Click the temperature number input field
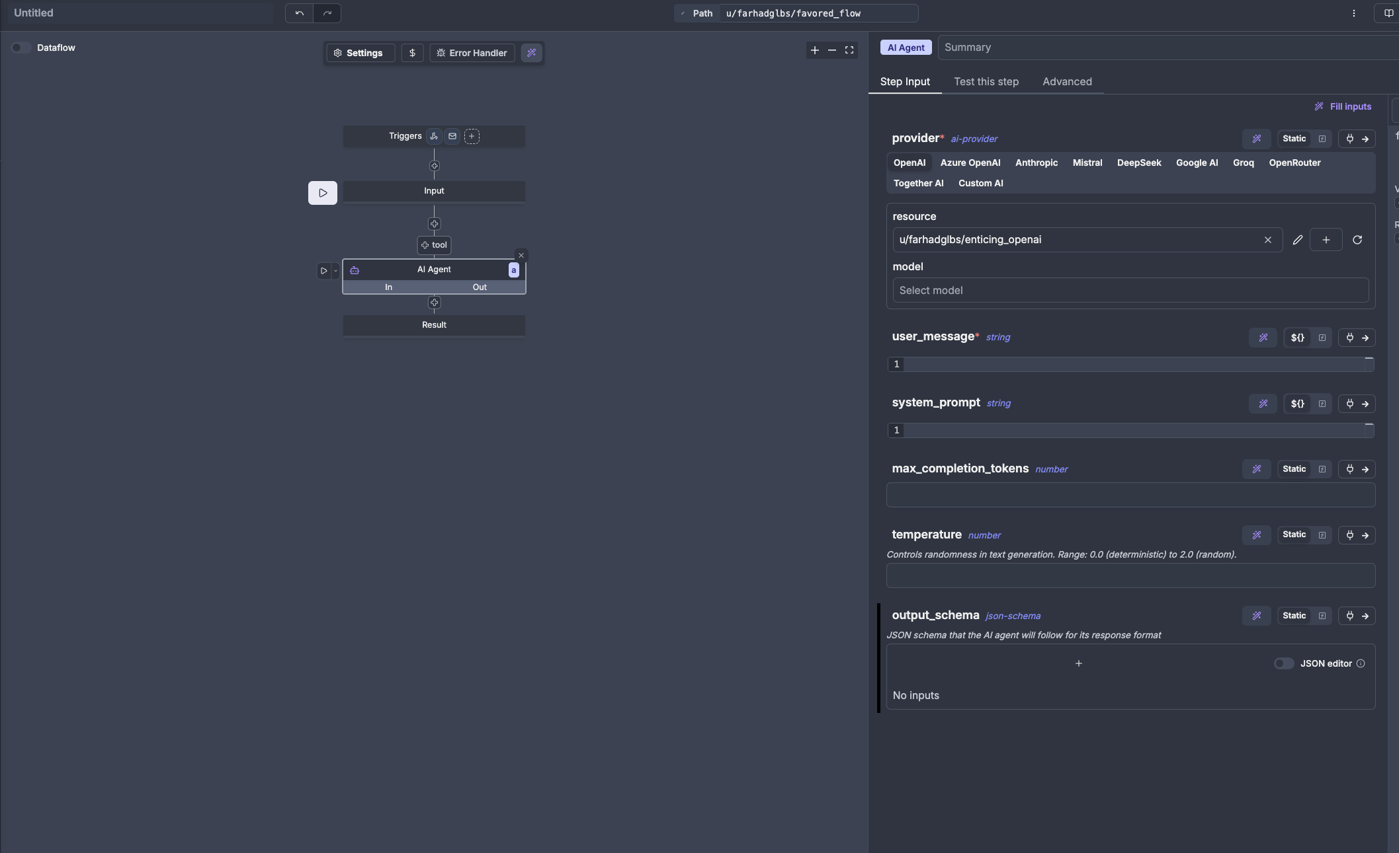This screenshot has width=1399, height=853. click(1130, 575)
